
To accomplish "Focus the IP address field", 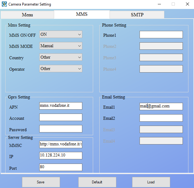I will [61, 156].
